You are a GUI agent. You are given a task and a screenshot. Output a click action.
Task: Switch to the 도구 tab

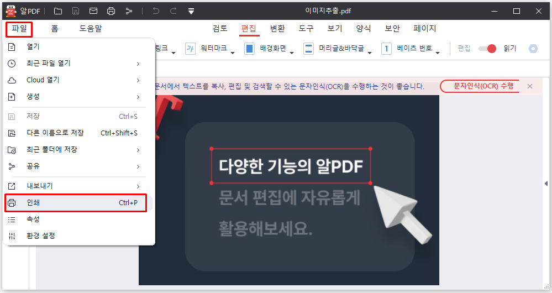click(x=306, y=29)
